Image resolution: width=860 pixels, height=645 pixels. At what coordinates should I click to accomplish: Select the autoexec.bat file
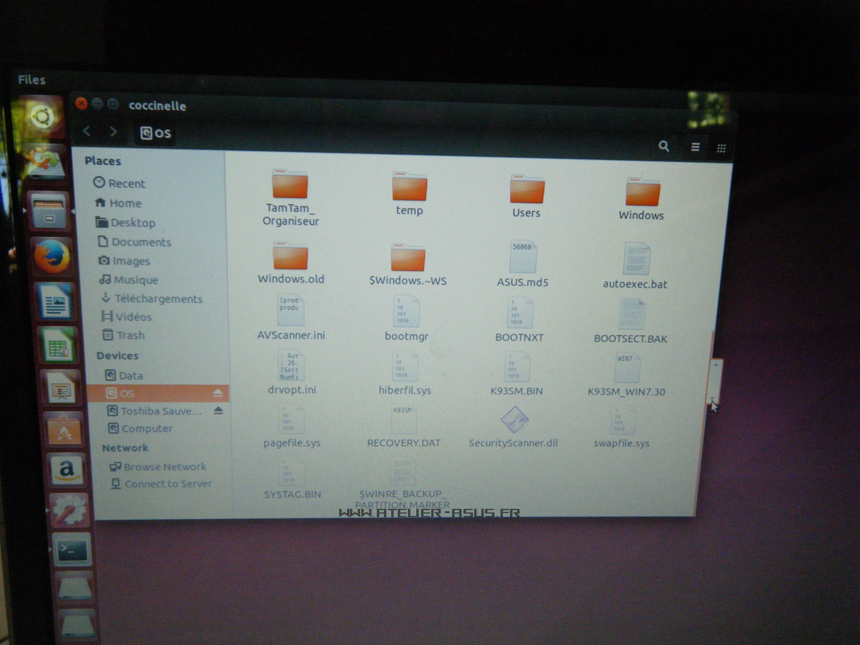click(x=635, y=266)
